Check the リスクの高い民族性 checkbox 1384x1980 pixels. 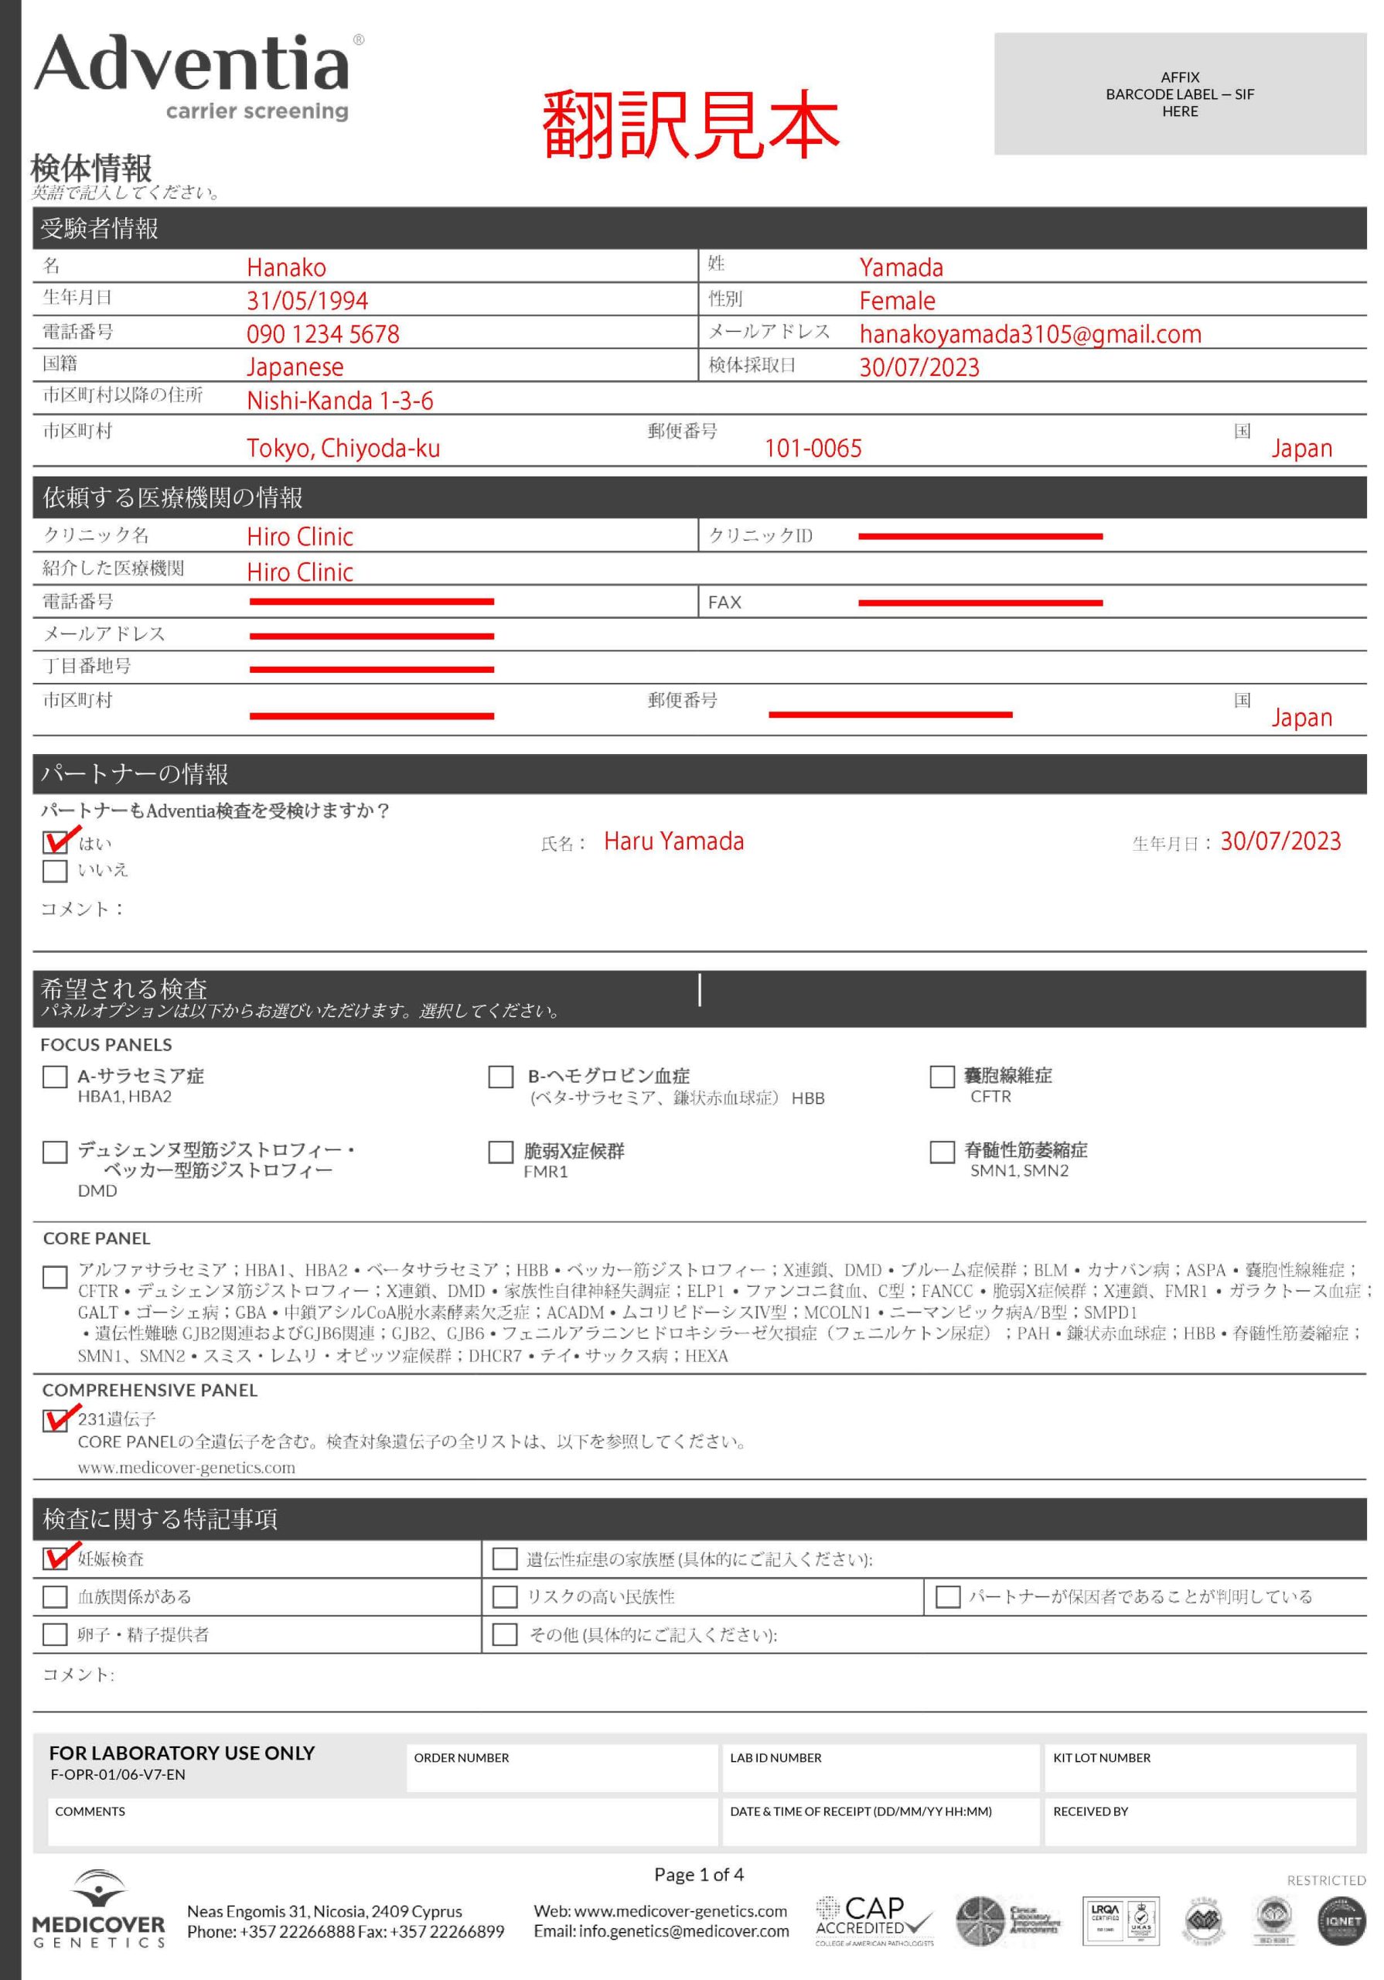click(504, 1596)
